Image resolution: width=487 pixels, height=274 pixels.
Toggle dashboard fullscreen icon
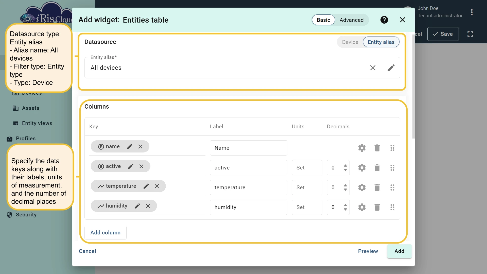coord(470,34)
